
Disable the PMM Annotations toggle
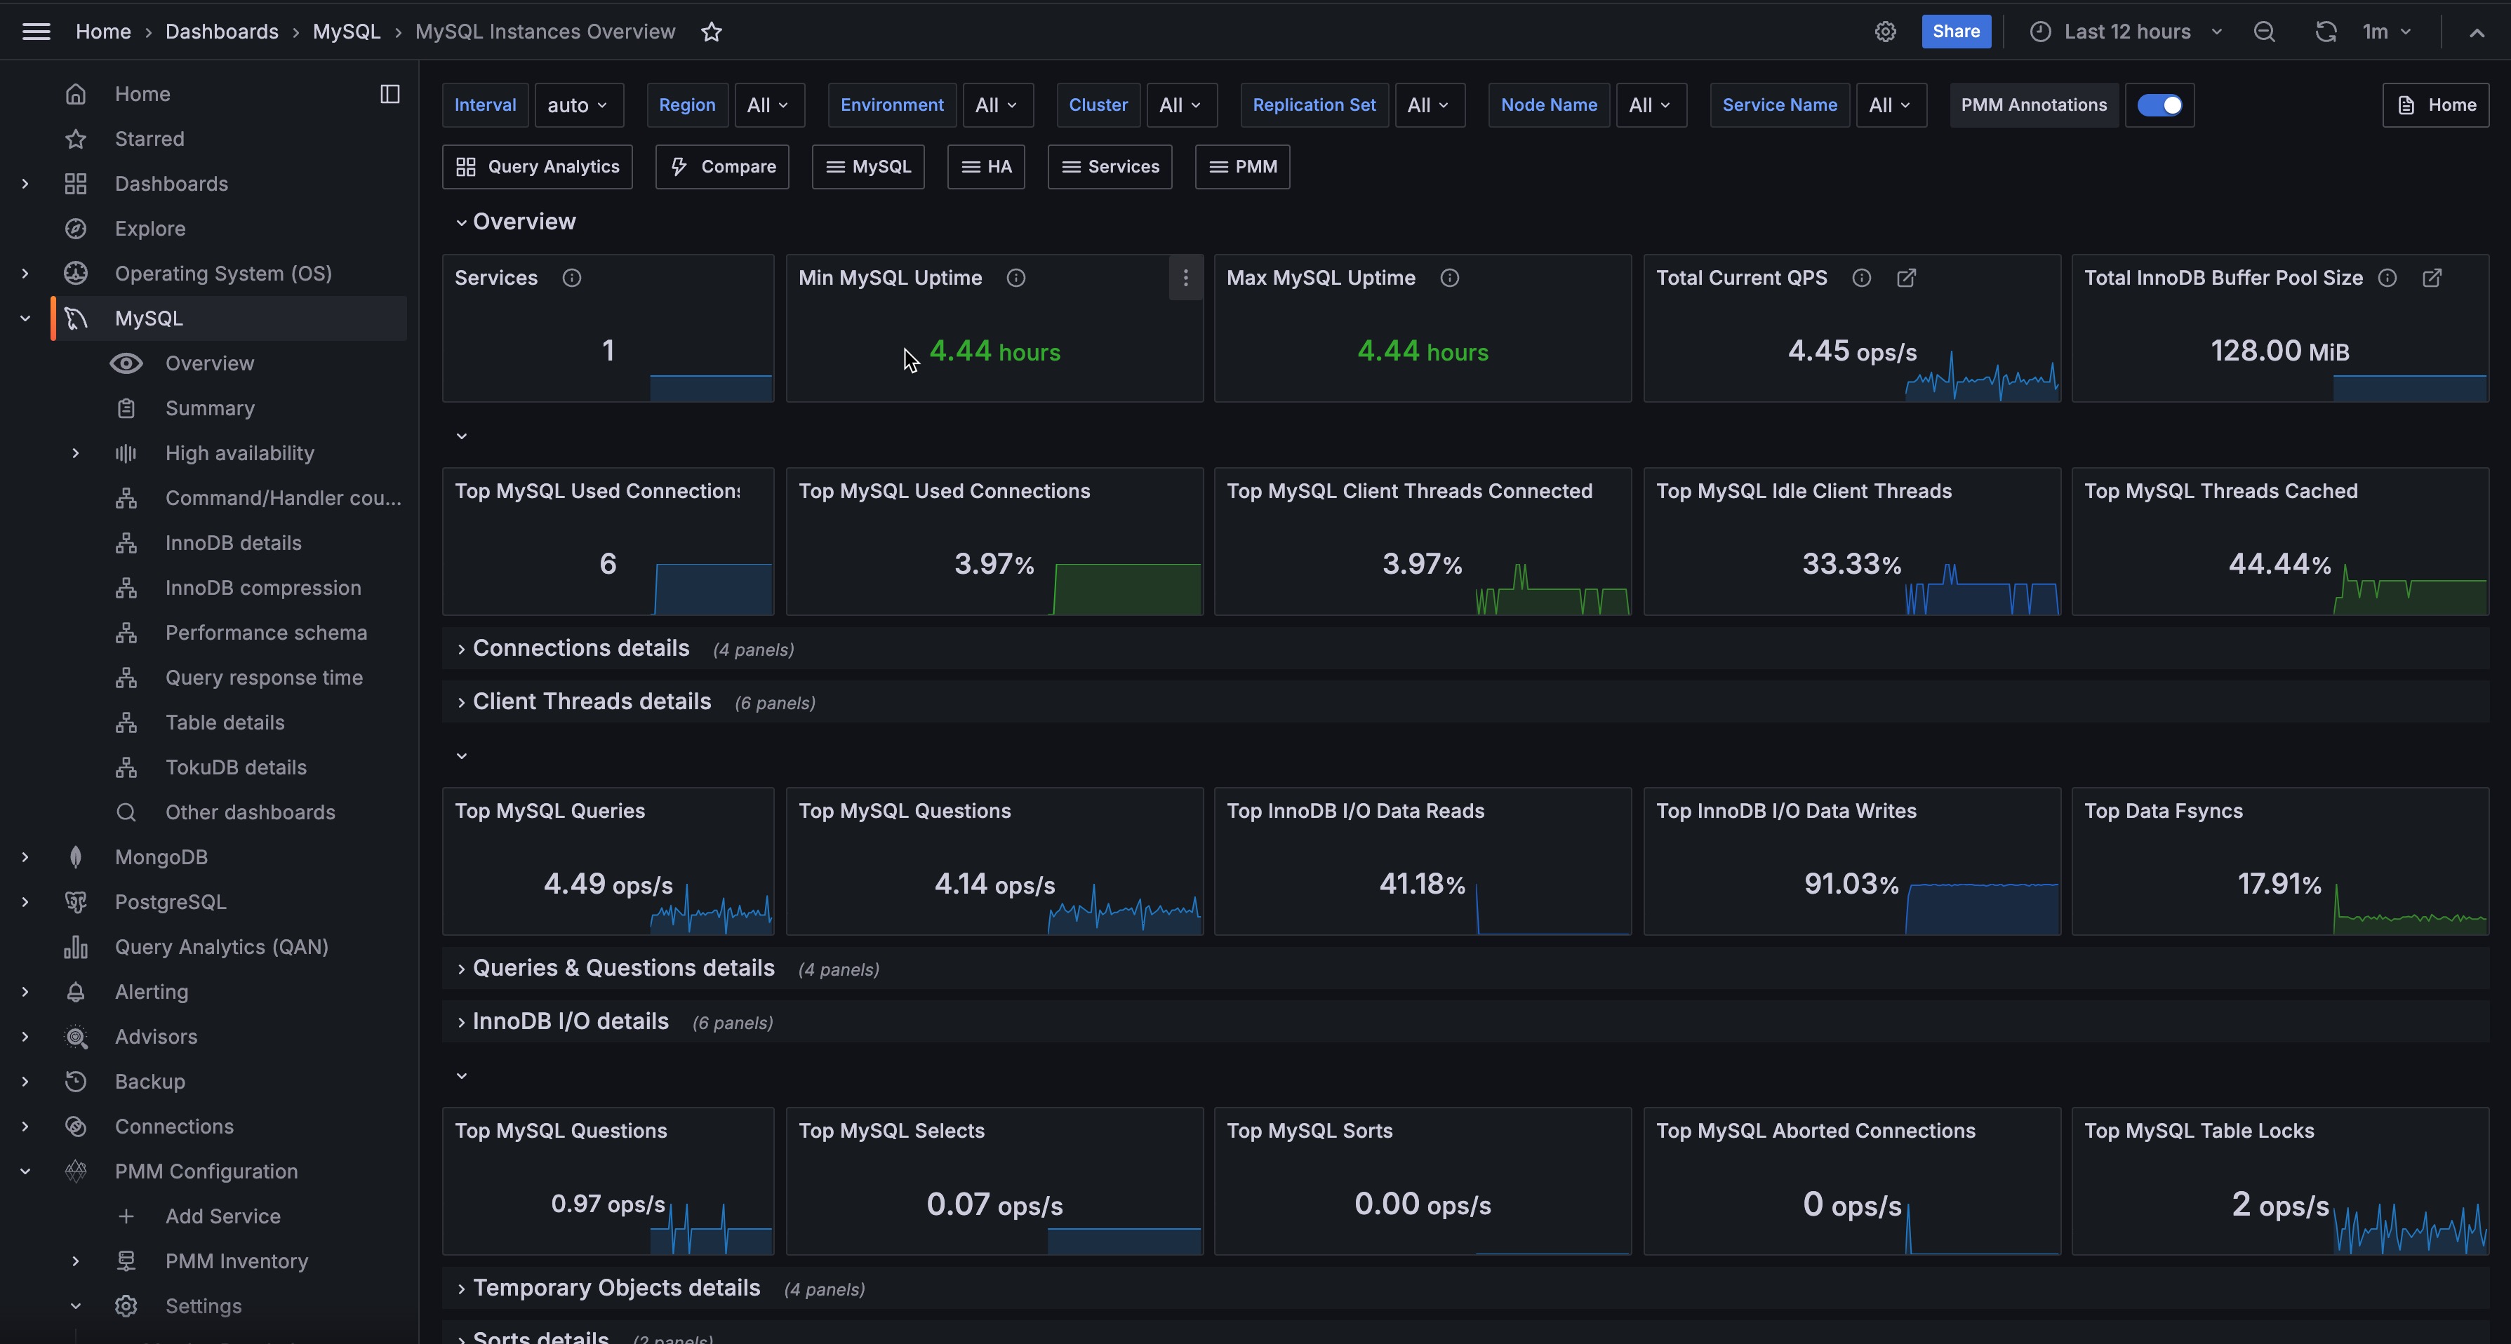coord(2159,105)
